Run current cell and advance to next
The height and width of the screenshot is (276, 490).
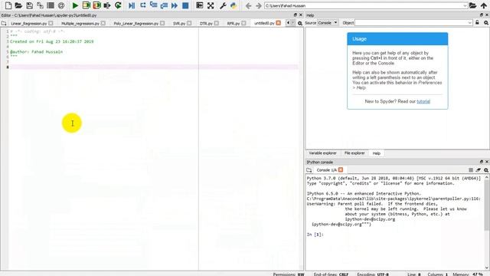[96, 5]
